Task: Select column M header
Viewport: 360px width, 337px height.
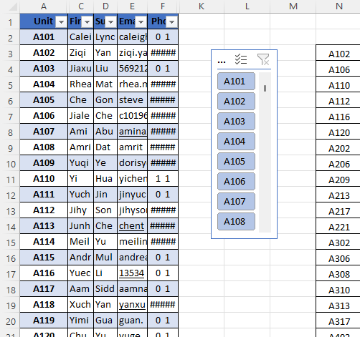Action: click(x=293, y=6)
